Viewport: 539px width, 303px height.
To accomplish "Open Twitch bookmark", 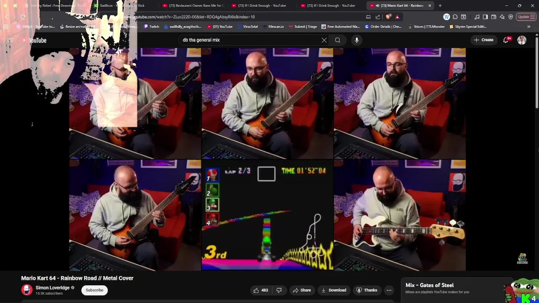I will (152, 27).
